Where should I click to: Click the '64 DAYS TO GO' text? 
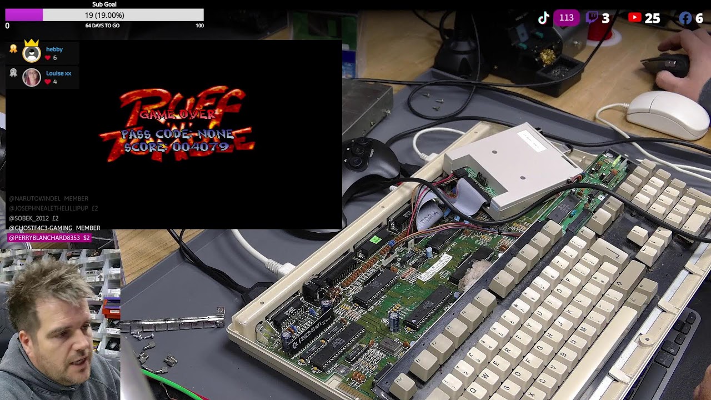(x=102, y=26)
